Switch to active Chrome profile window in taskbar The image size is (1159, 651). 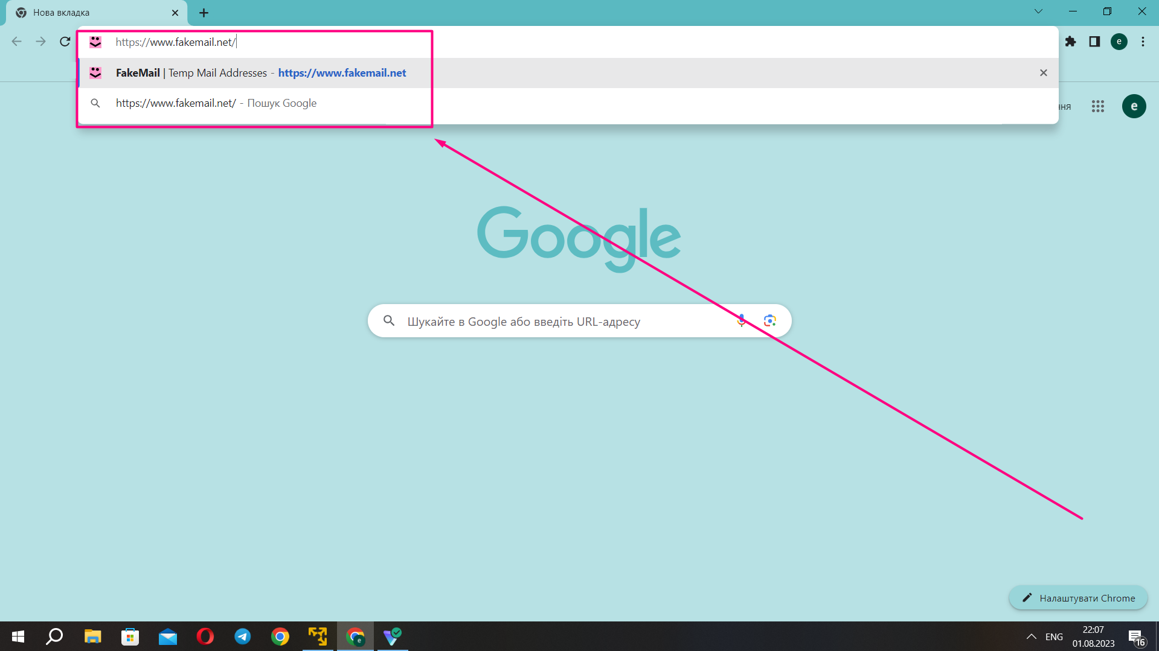pyautogui.click(x=355, y=637)
